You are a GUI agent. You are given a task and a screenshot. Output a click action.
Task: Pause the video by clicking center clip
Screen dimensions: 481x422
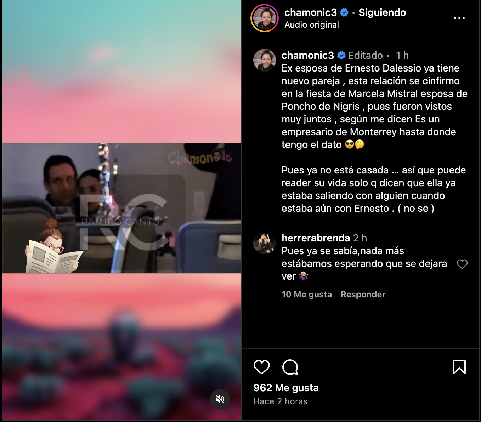click(x=122, y=208)
